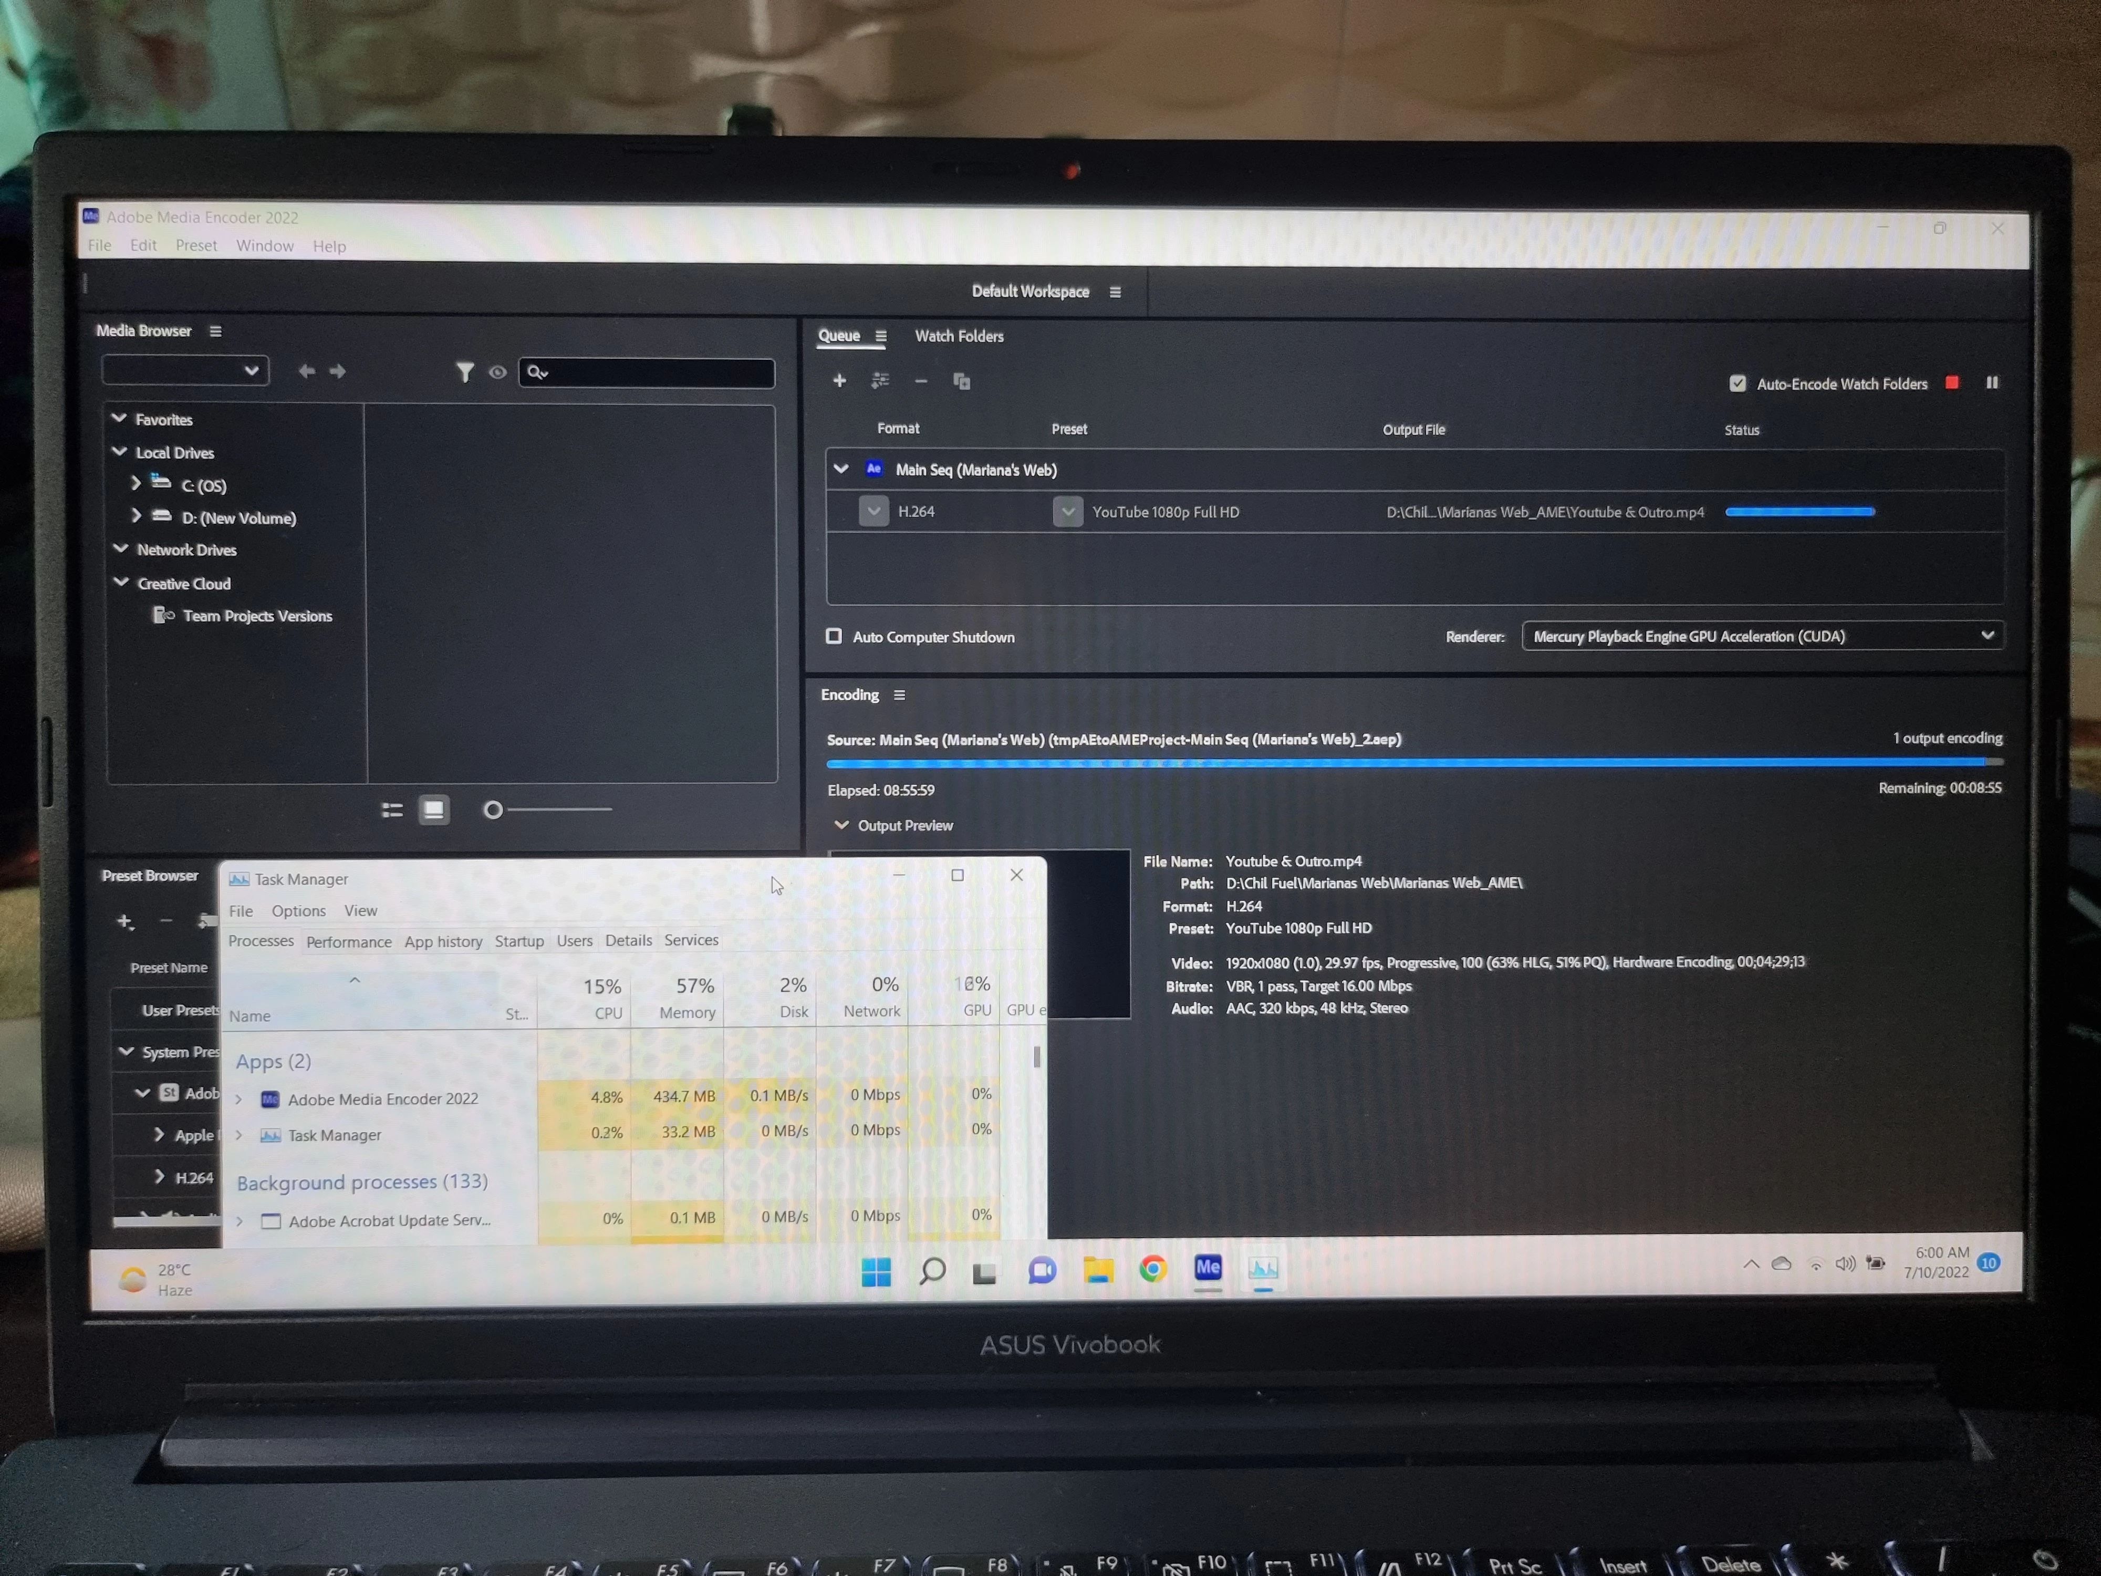Enable Auto Computer Shutdown checkbox

(x=834, y=637)
